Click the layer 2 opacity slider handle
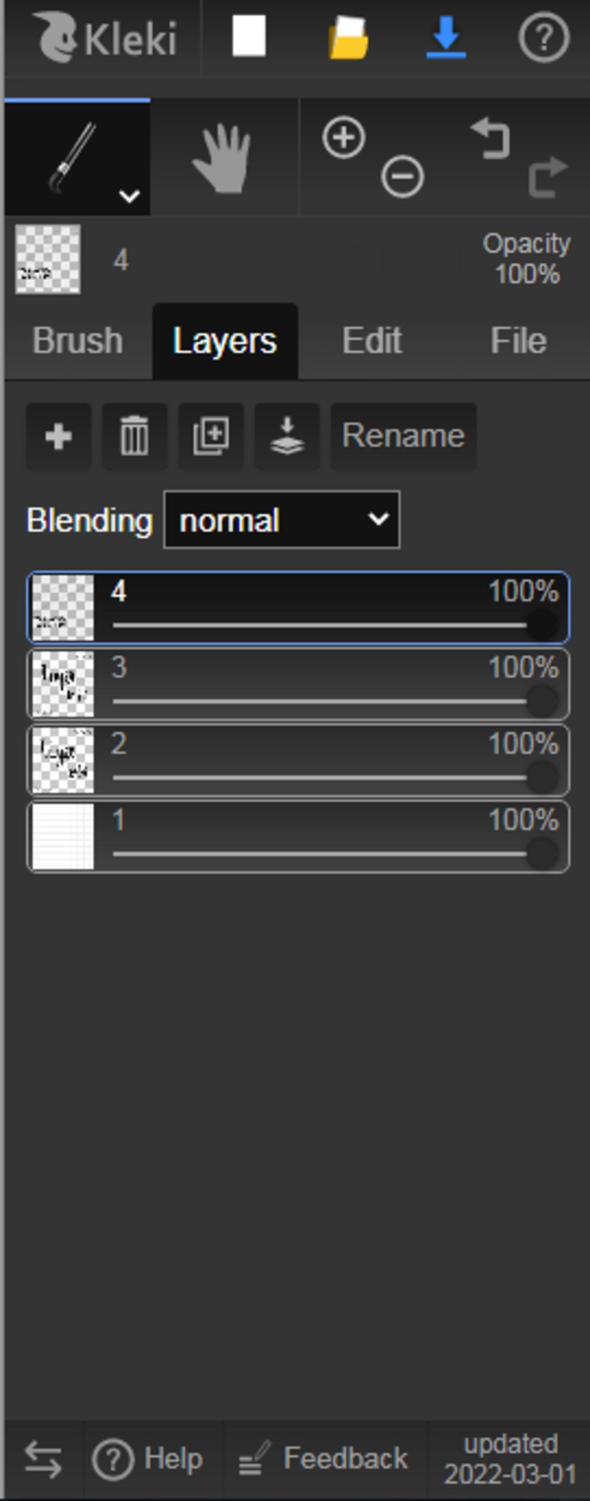The image size is (590, 1501). click(542, 777)
